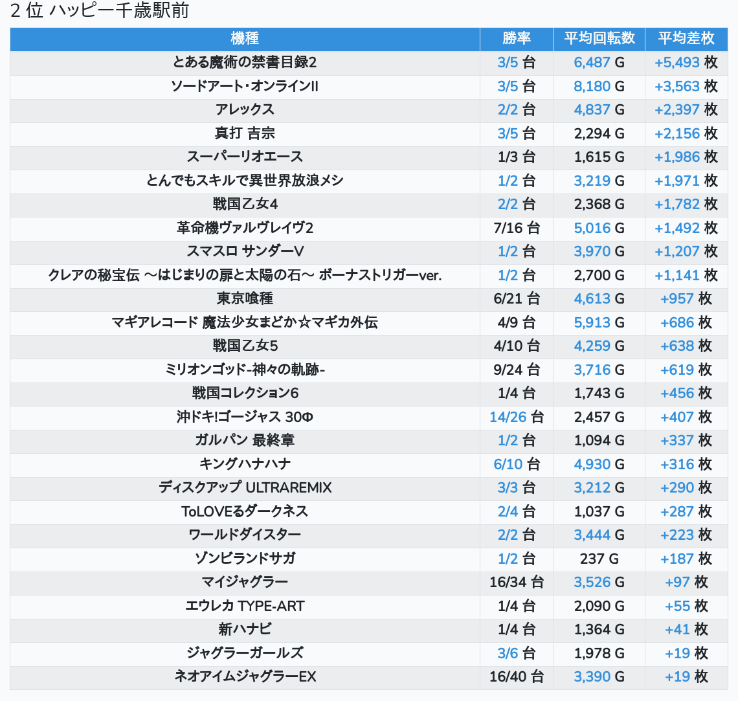Viewport: 738px width, 701px height.
Task: Click マギアレコード 魔法少女まどか☆マギカ外伝 name
Action: 245,322
